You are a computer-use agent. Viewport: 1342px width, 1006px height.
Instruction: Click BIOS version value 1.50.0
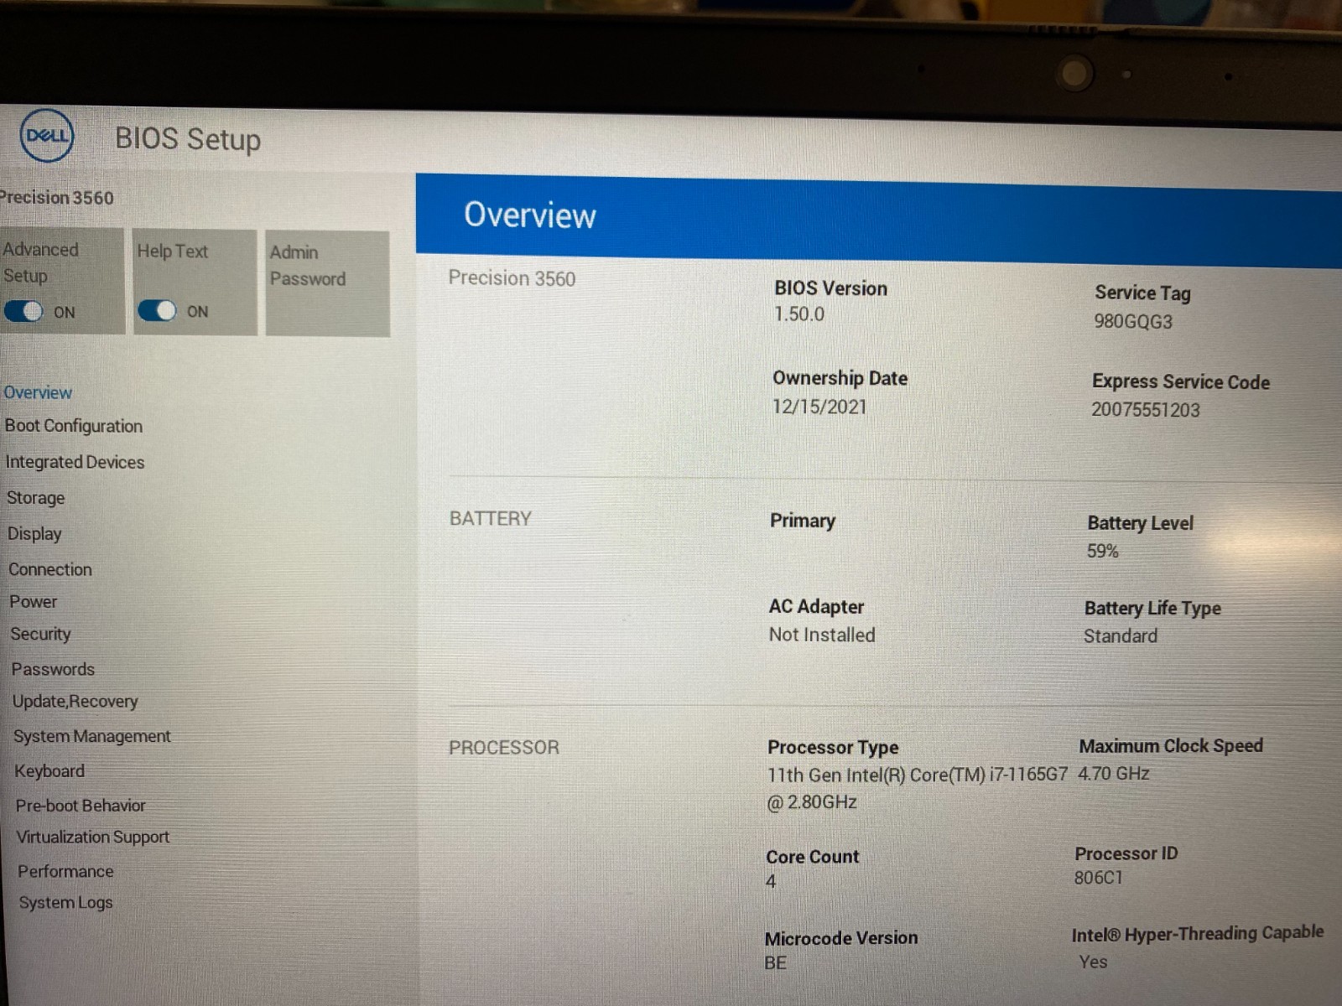(x=798, y=314)
